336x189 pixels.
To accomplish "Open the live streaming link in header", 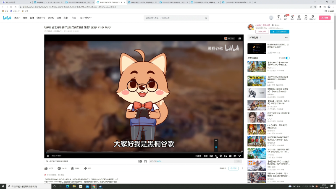I will coord(32,18).
